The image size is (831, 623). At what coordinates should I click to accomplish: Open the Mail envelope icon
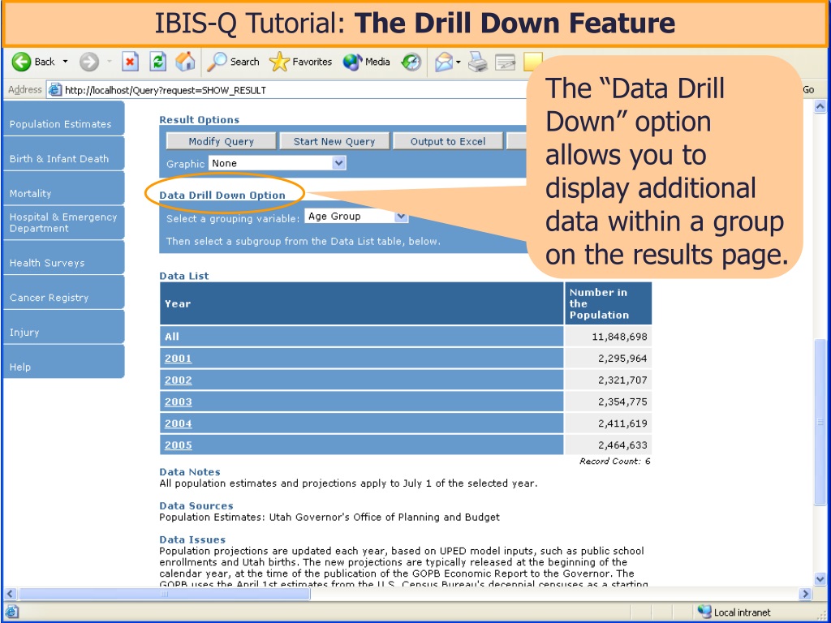[444, 62]
